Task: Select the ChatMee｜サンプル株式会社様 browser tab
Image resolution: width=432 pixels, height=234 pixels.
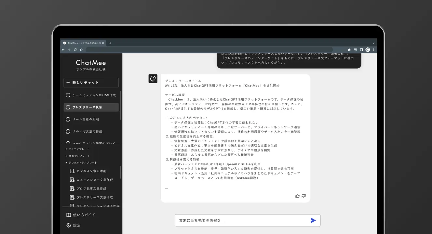Action: coord(83,43)
